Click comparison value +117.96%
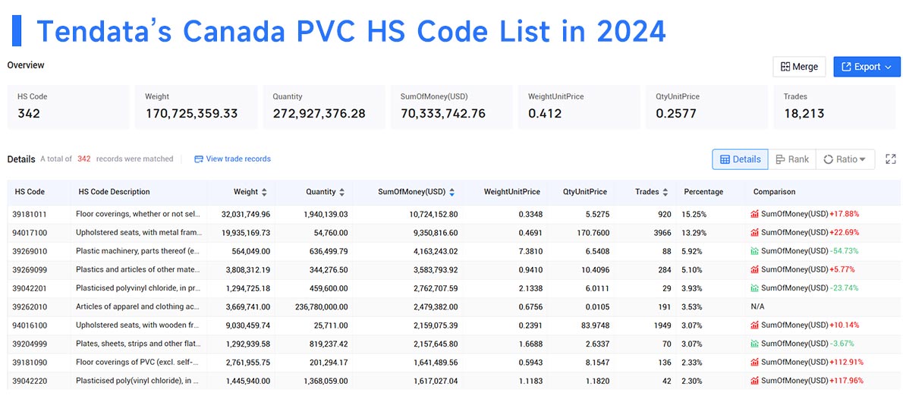 846,381
